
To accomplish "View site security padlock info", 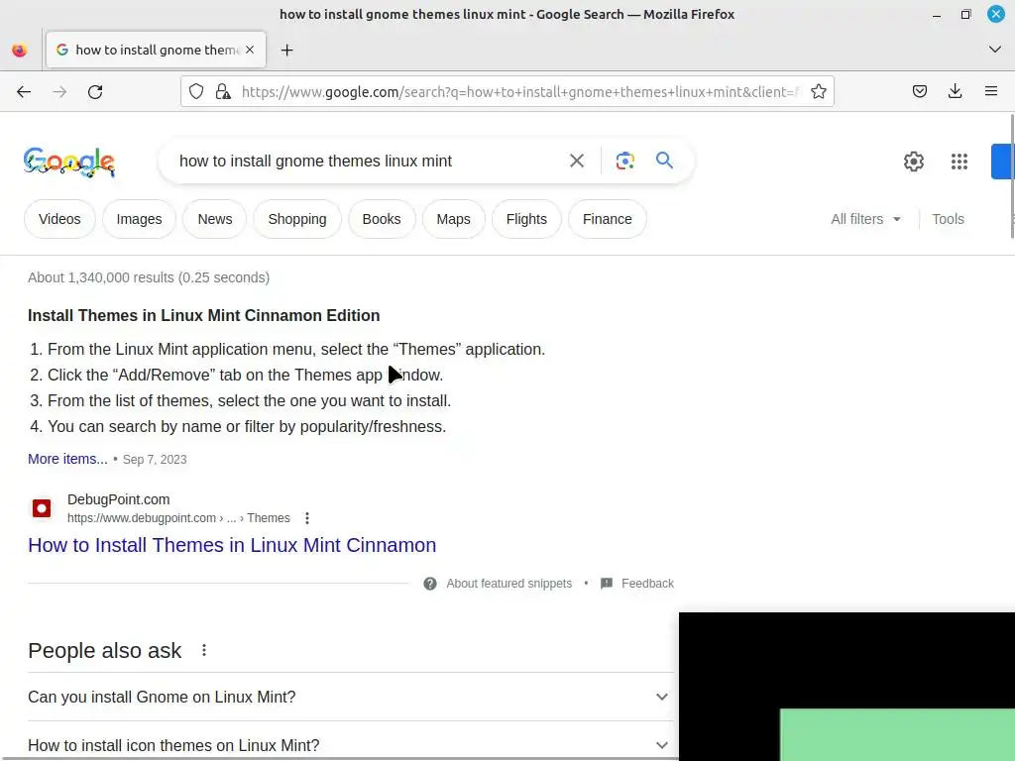I will 223,92.
